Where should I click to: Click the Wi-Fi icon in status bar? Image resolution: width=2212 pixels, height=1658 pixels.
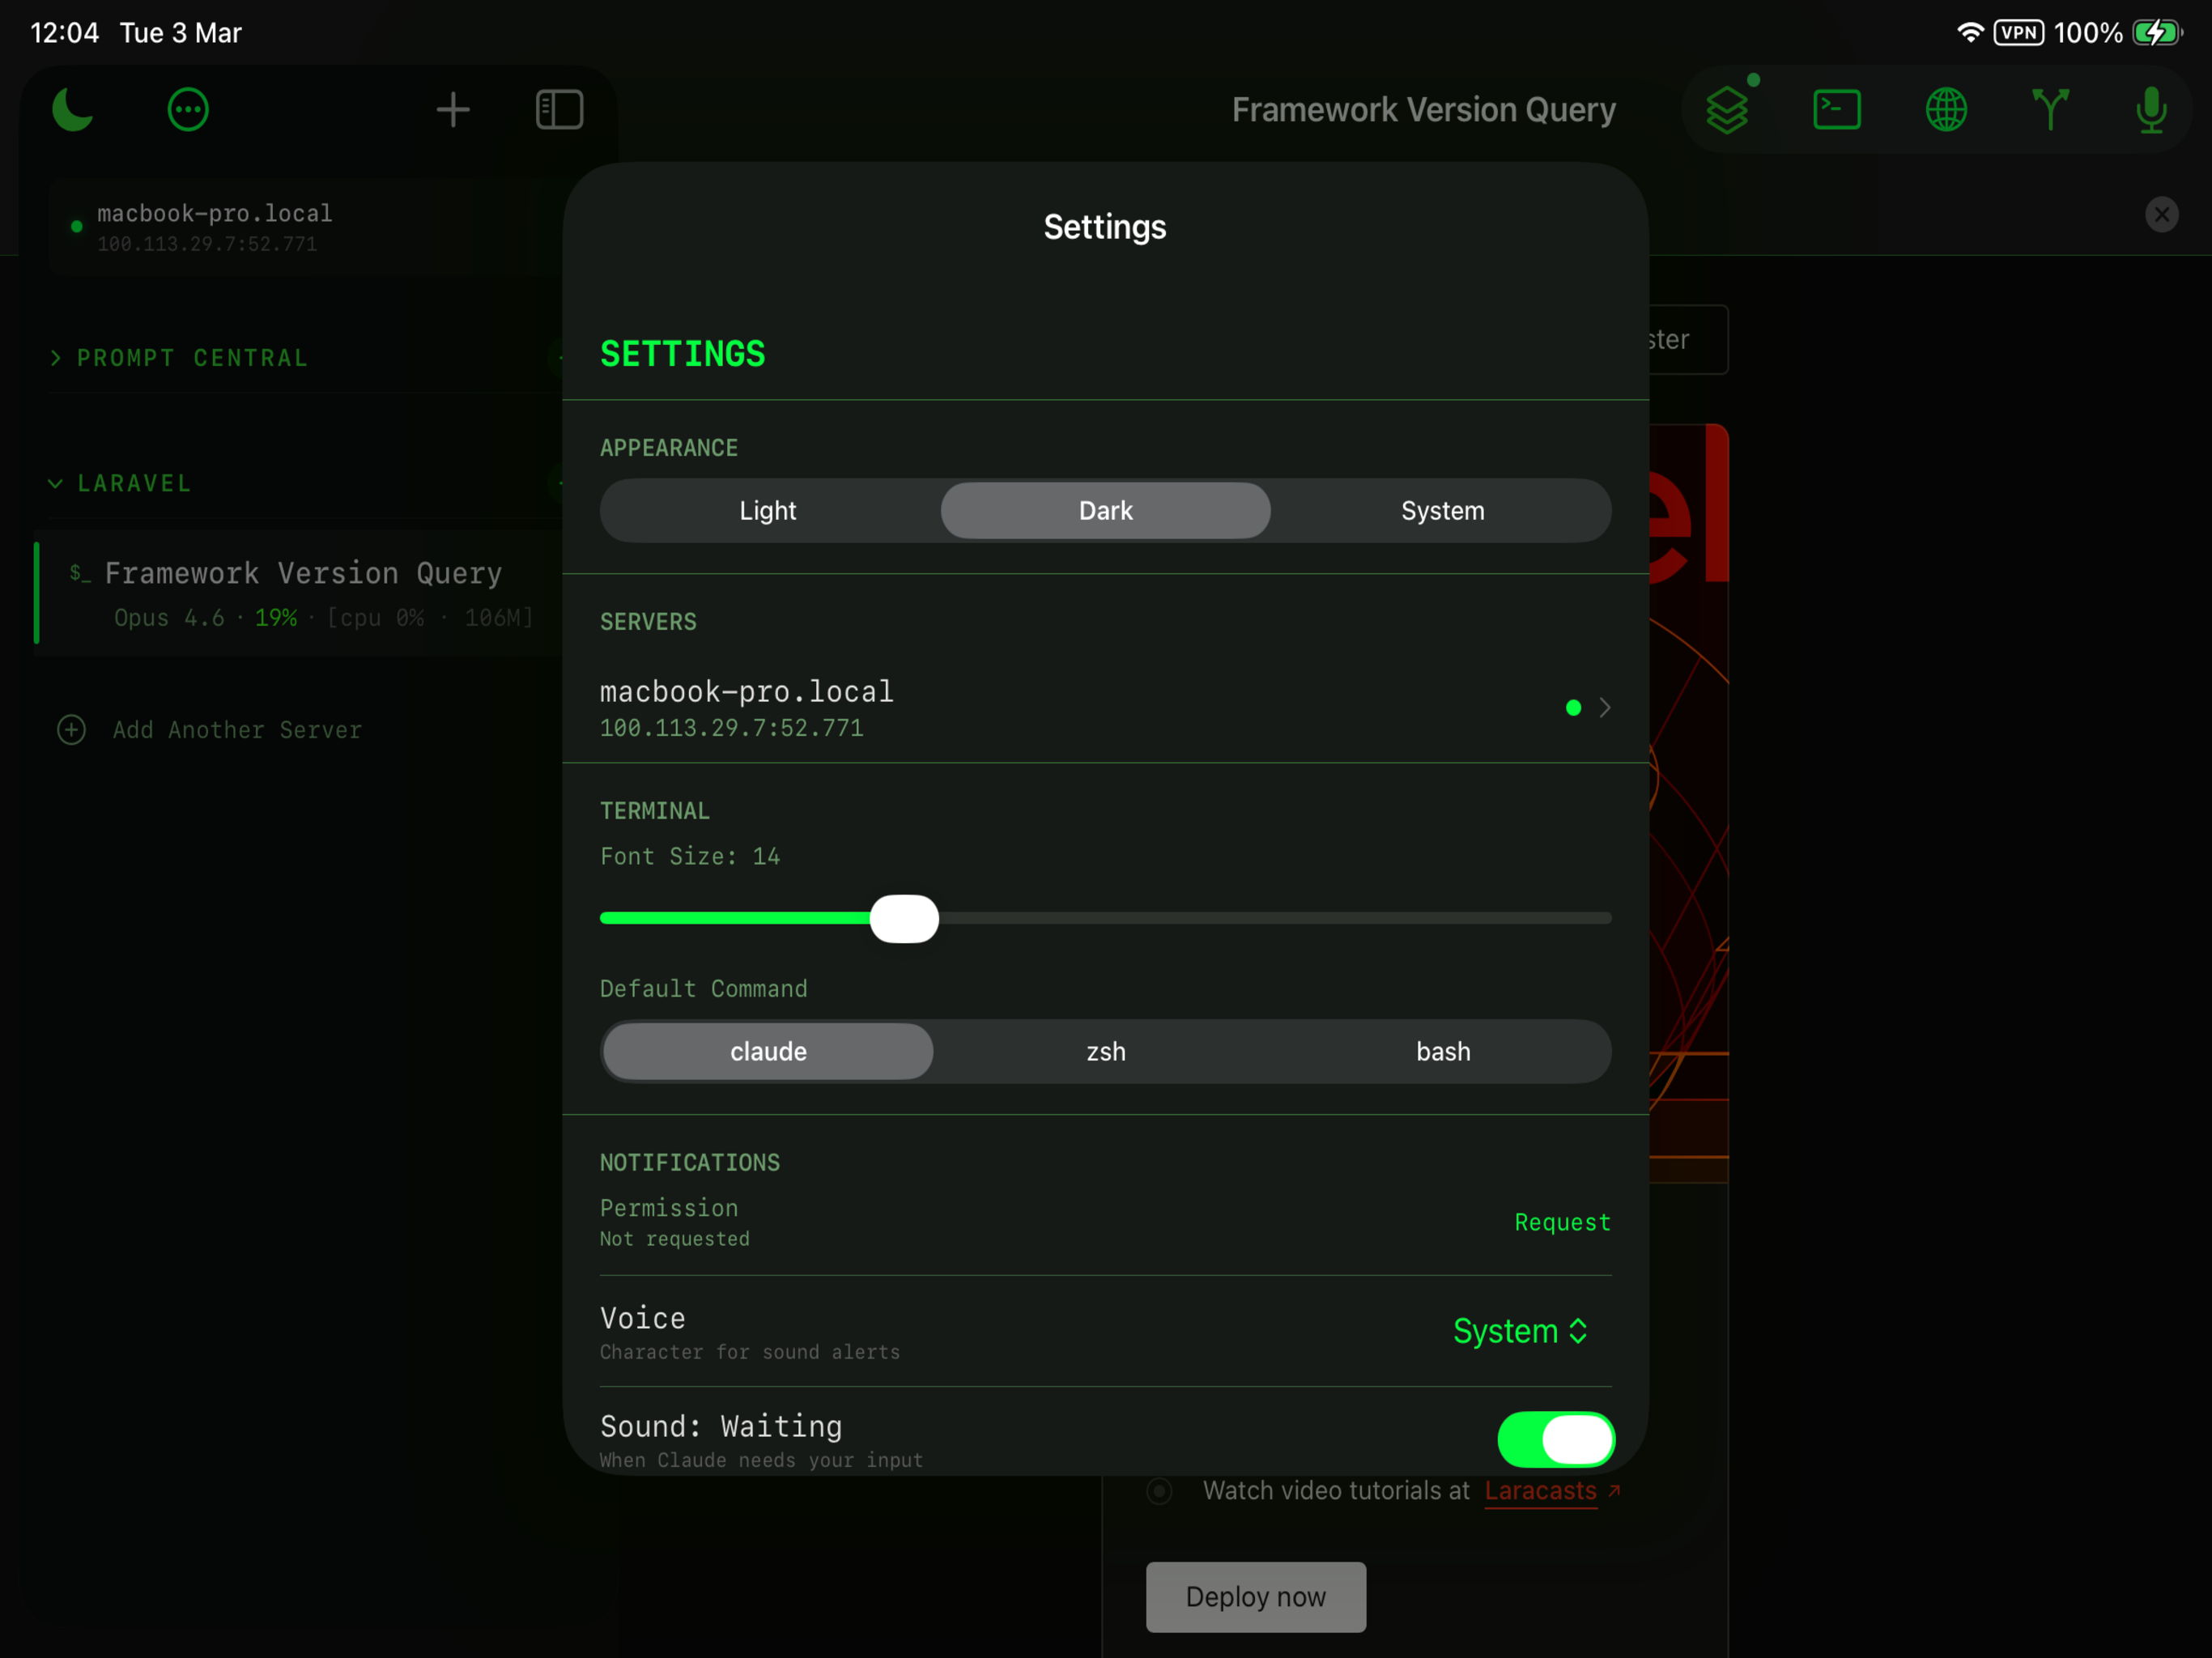pos(1969,33)
